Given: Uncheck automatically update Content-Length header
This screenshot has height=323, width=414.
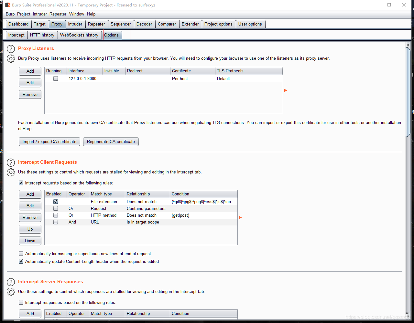Looking at the screenshot, I should [21, 261].
